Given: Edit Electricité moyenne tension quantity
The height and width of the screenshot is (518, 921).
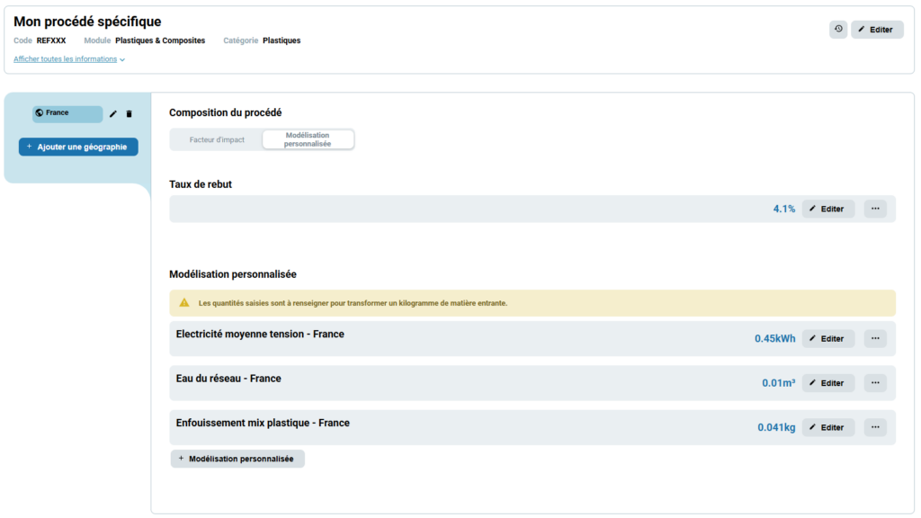Looking at the screenshot, I should 827,339.
